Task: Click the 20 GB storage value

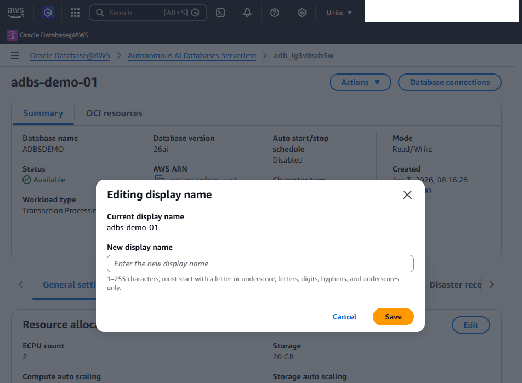Action: (x=283, y=357)
